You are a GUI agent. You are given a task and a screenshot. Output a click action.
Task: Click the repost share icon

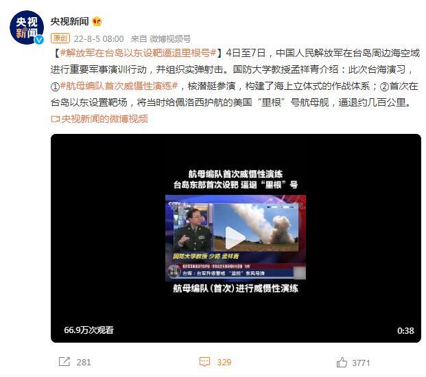click(x=64, y=362)
